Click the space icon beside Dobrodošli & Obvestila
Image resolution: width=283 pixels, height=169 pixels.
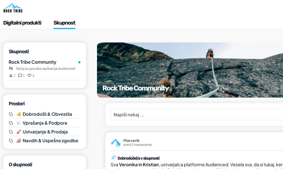pos(11,114)
